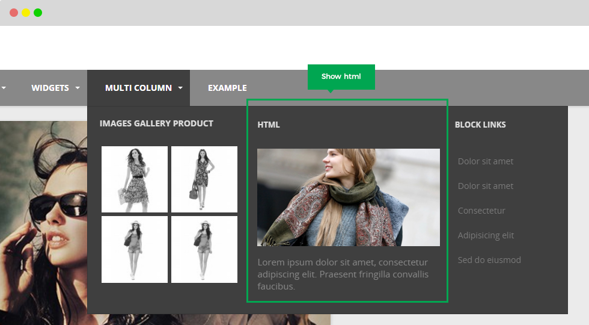Click the Show html tooltip button
The width and height of the screenshot is (589, 325).
coord(341,77)
